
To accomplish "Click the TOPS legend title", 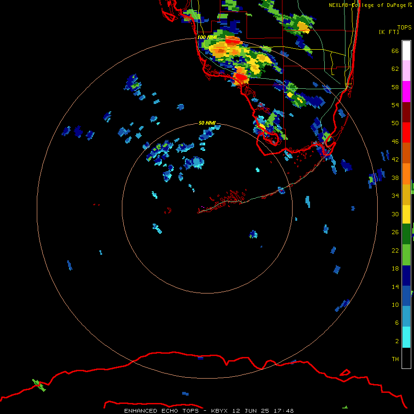I will pyautogui.click(x=404, y=27).
